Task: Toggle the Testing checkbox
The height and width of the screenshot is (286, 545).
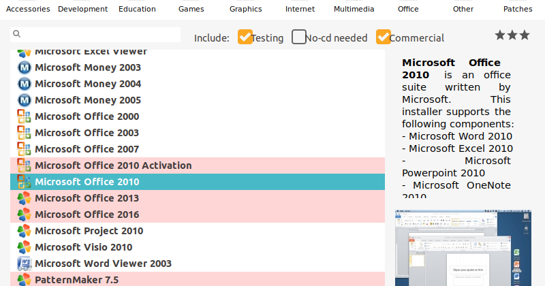Action: click(245, 37)
